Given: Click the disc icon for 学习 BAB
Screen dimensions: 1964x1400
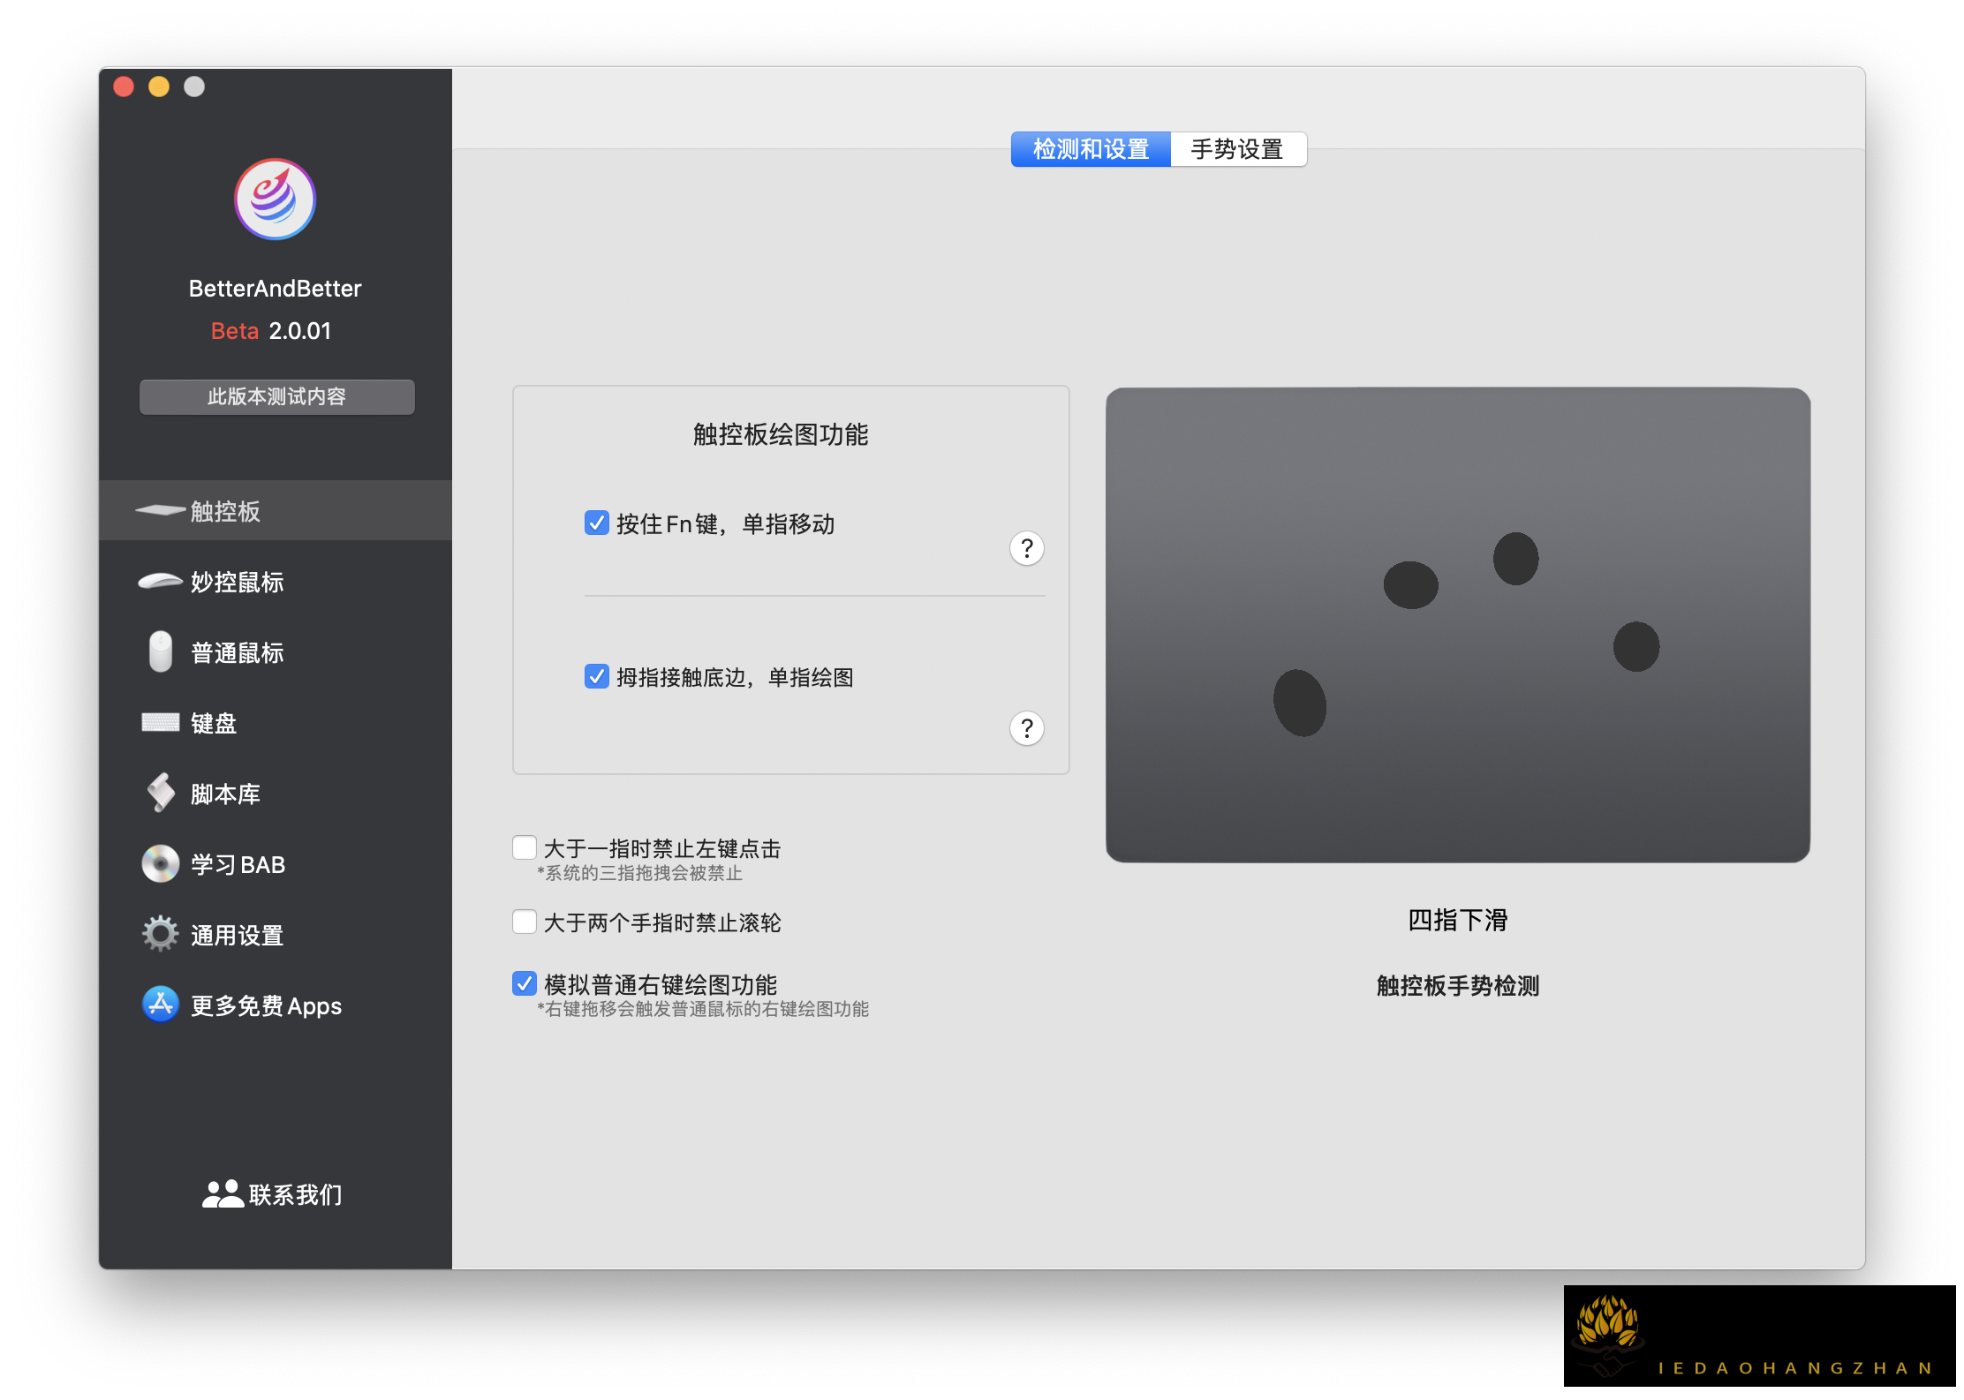Looking at the screenshot, I should 160,863.
